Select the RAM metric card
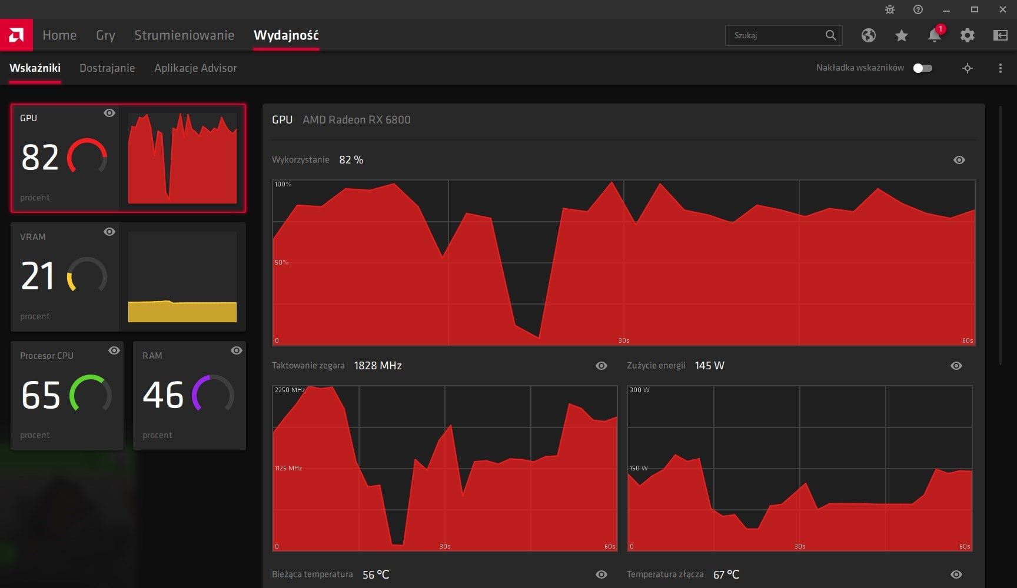 pyautogui.click(x=190, y=396)
